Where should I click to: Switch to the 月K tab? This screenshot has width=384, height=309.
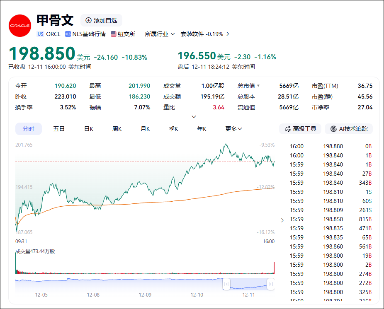pos(145,129)
